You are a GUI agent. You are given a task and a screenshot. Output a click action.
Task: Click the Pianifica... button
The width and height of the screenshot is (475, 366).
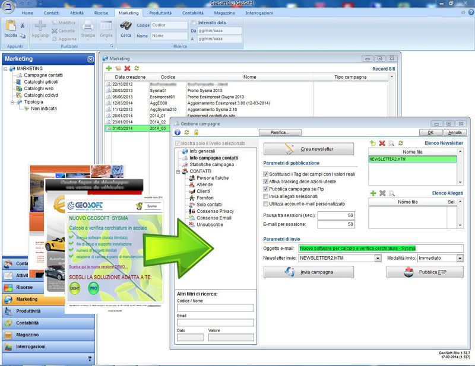pyautogui.click(x=280, y=132)
